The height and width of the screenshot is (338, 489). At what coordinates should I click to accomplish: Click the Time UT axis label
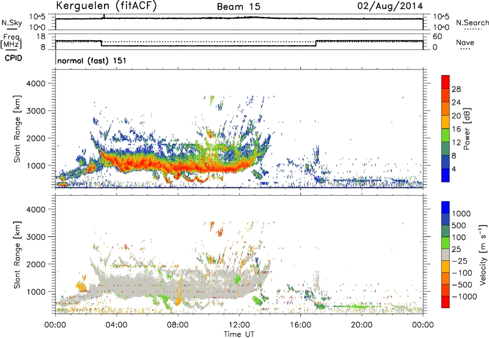coord(239,334)
